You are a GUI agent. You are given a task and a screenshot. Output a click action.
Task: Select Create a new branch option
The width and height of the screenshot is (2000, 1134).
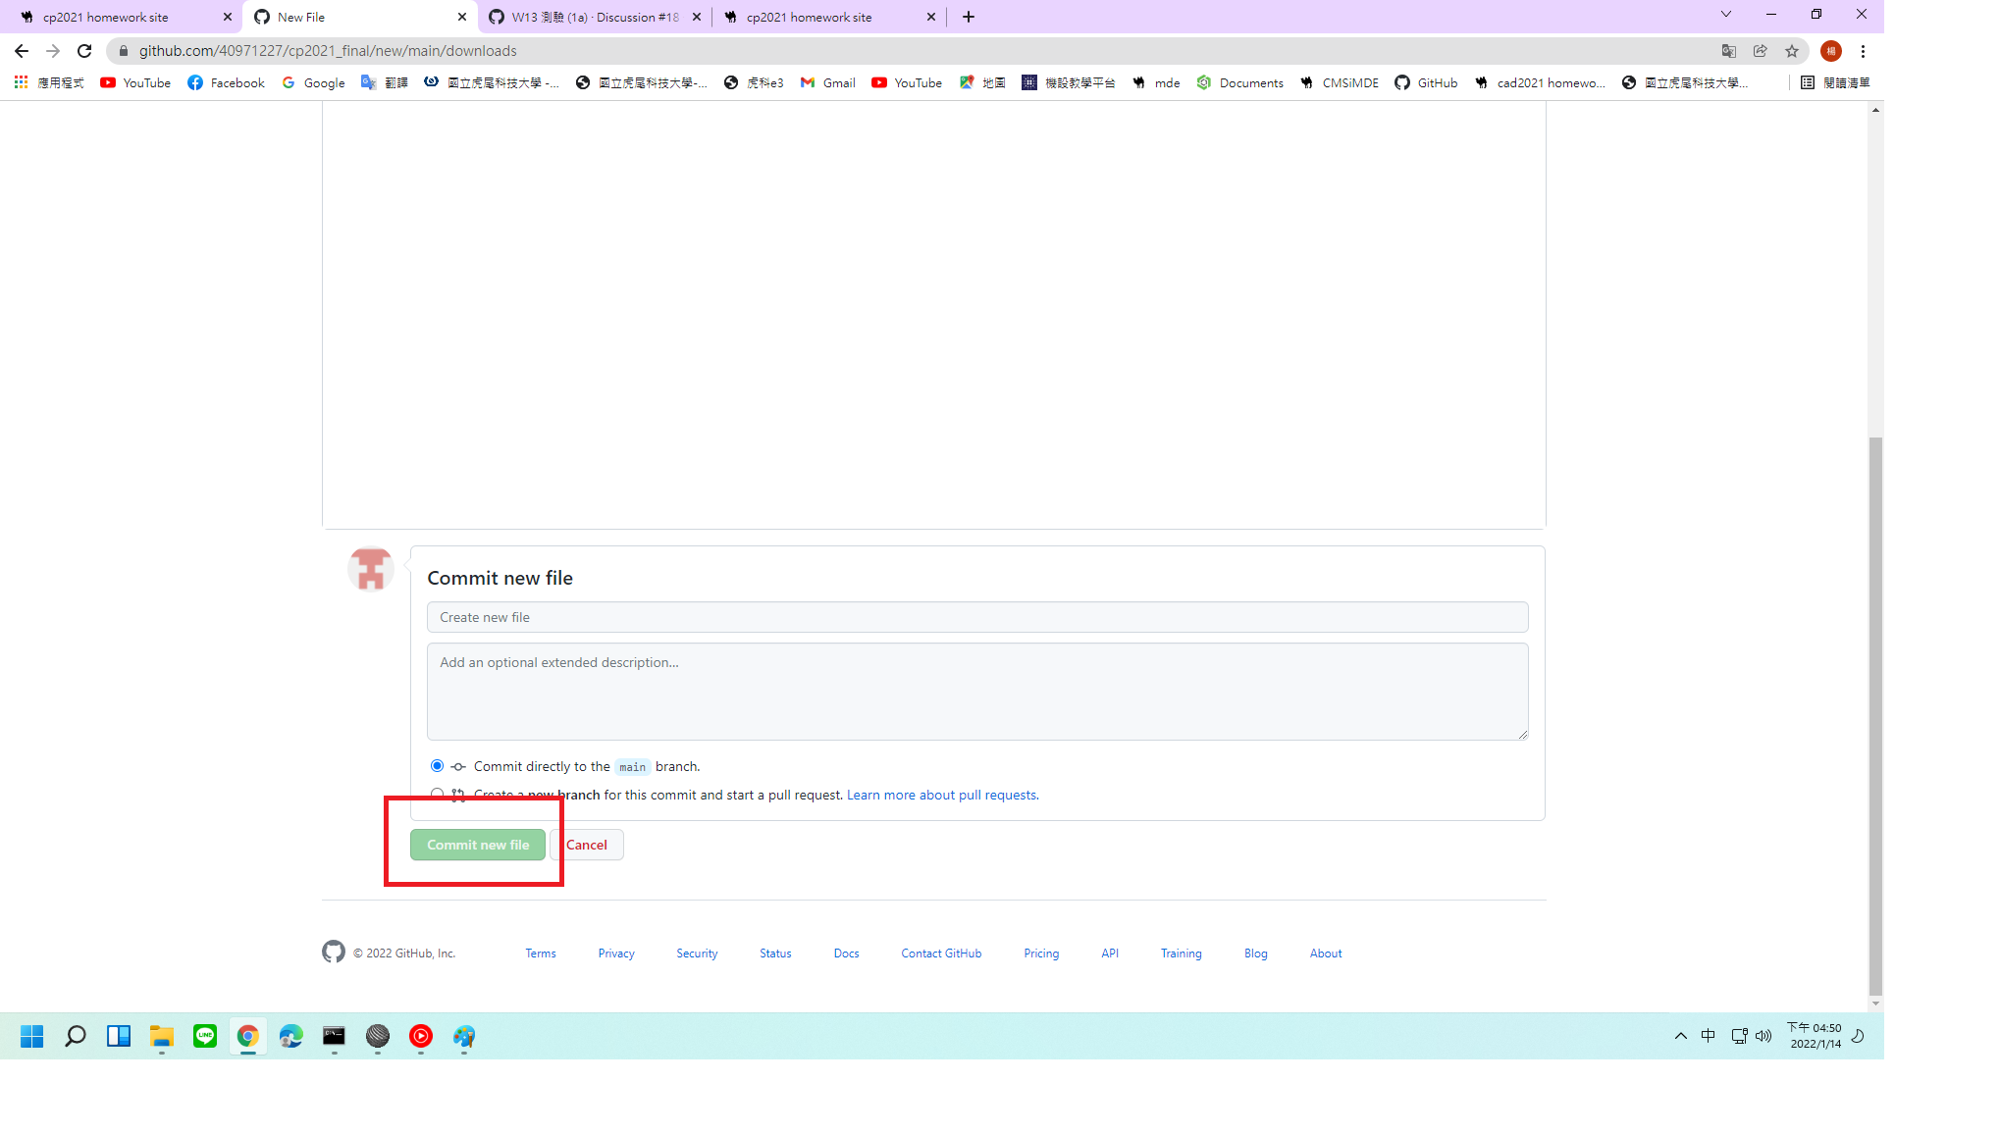(x=437, y=794)
